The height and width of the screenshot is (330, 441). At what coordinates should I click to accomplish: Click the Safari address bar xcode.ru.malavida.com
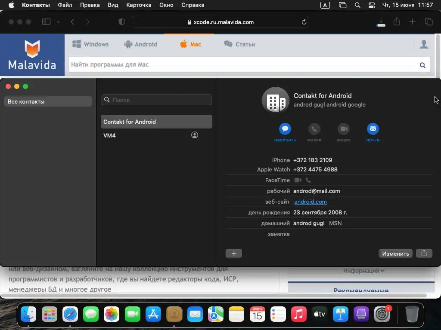point(220,22)
